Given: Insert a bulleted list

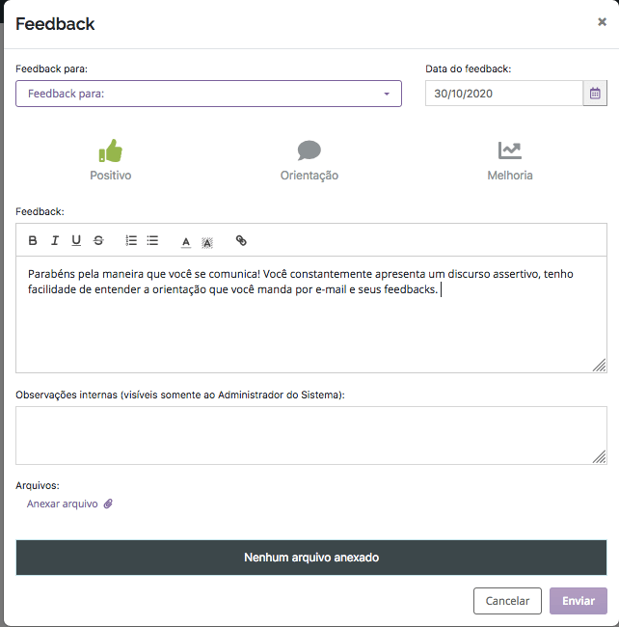Looking at the screenshot, I should coord(152,241).
